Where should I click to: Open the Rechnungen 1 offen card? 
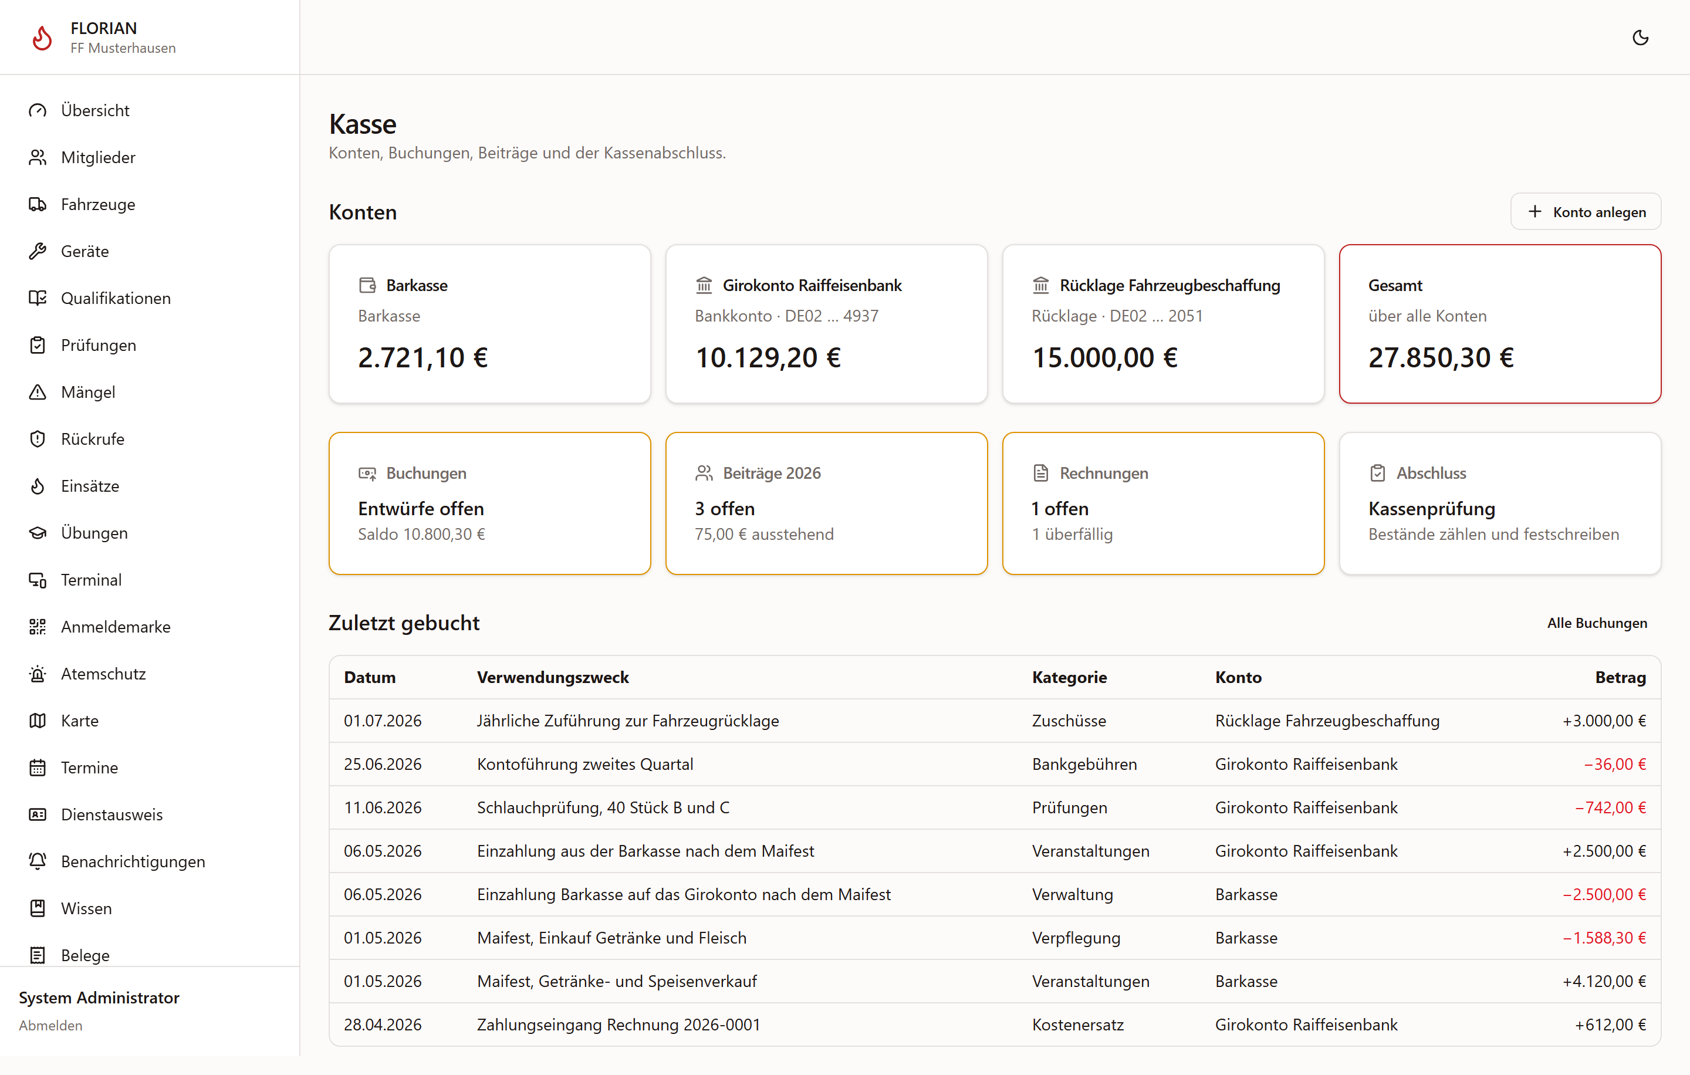(1164, 504)
